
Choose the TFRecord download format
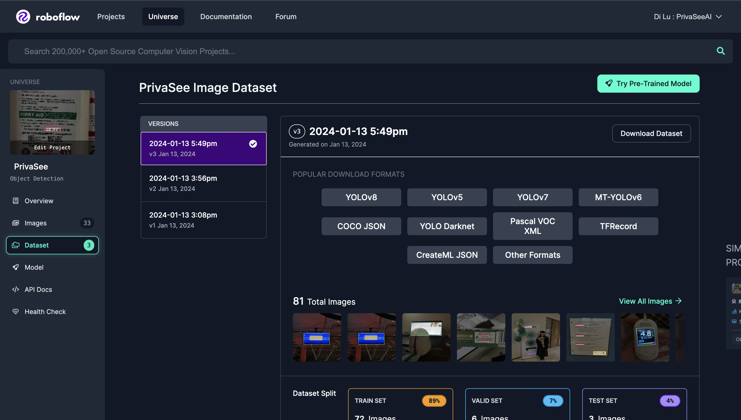point(618,226)
